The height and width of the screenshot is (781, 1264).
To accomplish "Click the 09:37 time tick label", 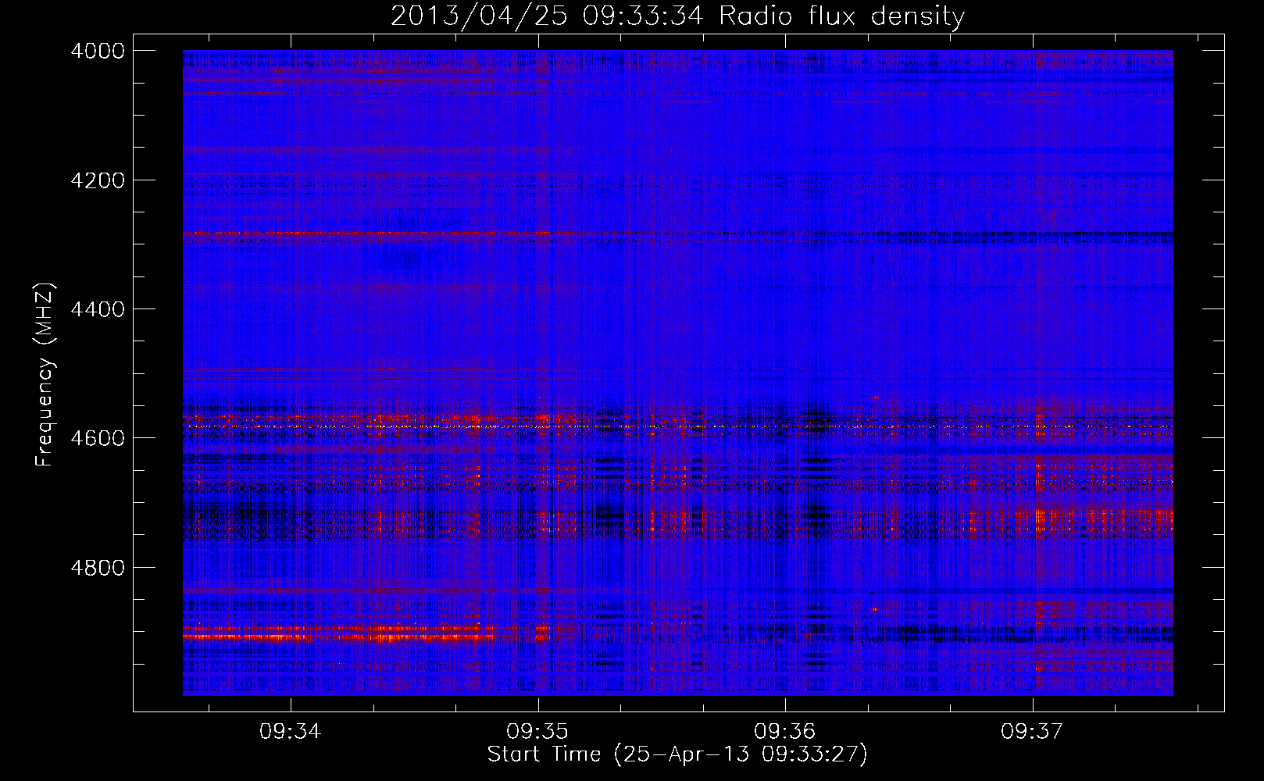I will (1032, 732).
